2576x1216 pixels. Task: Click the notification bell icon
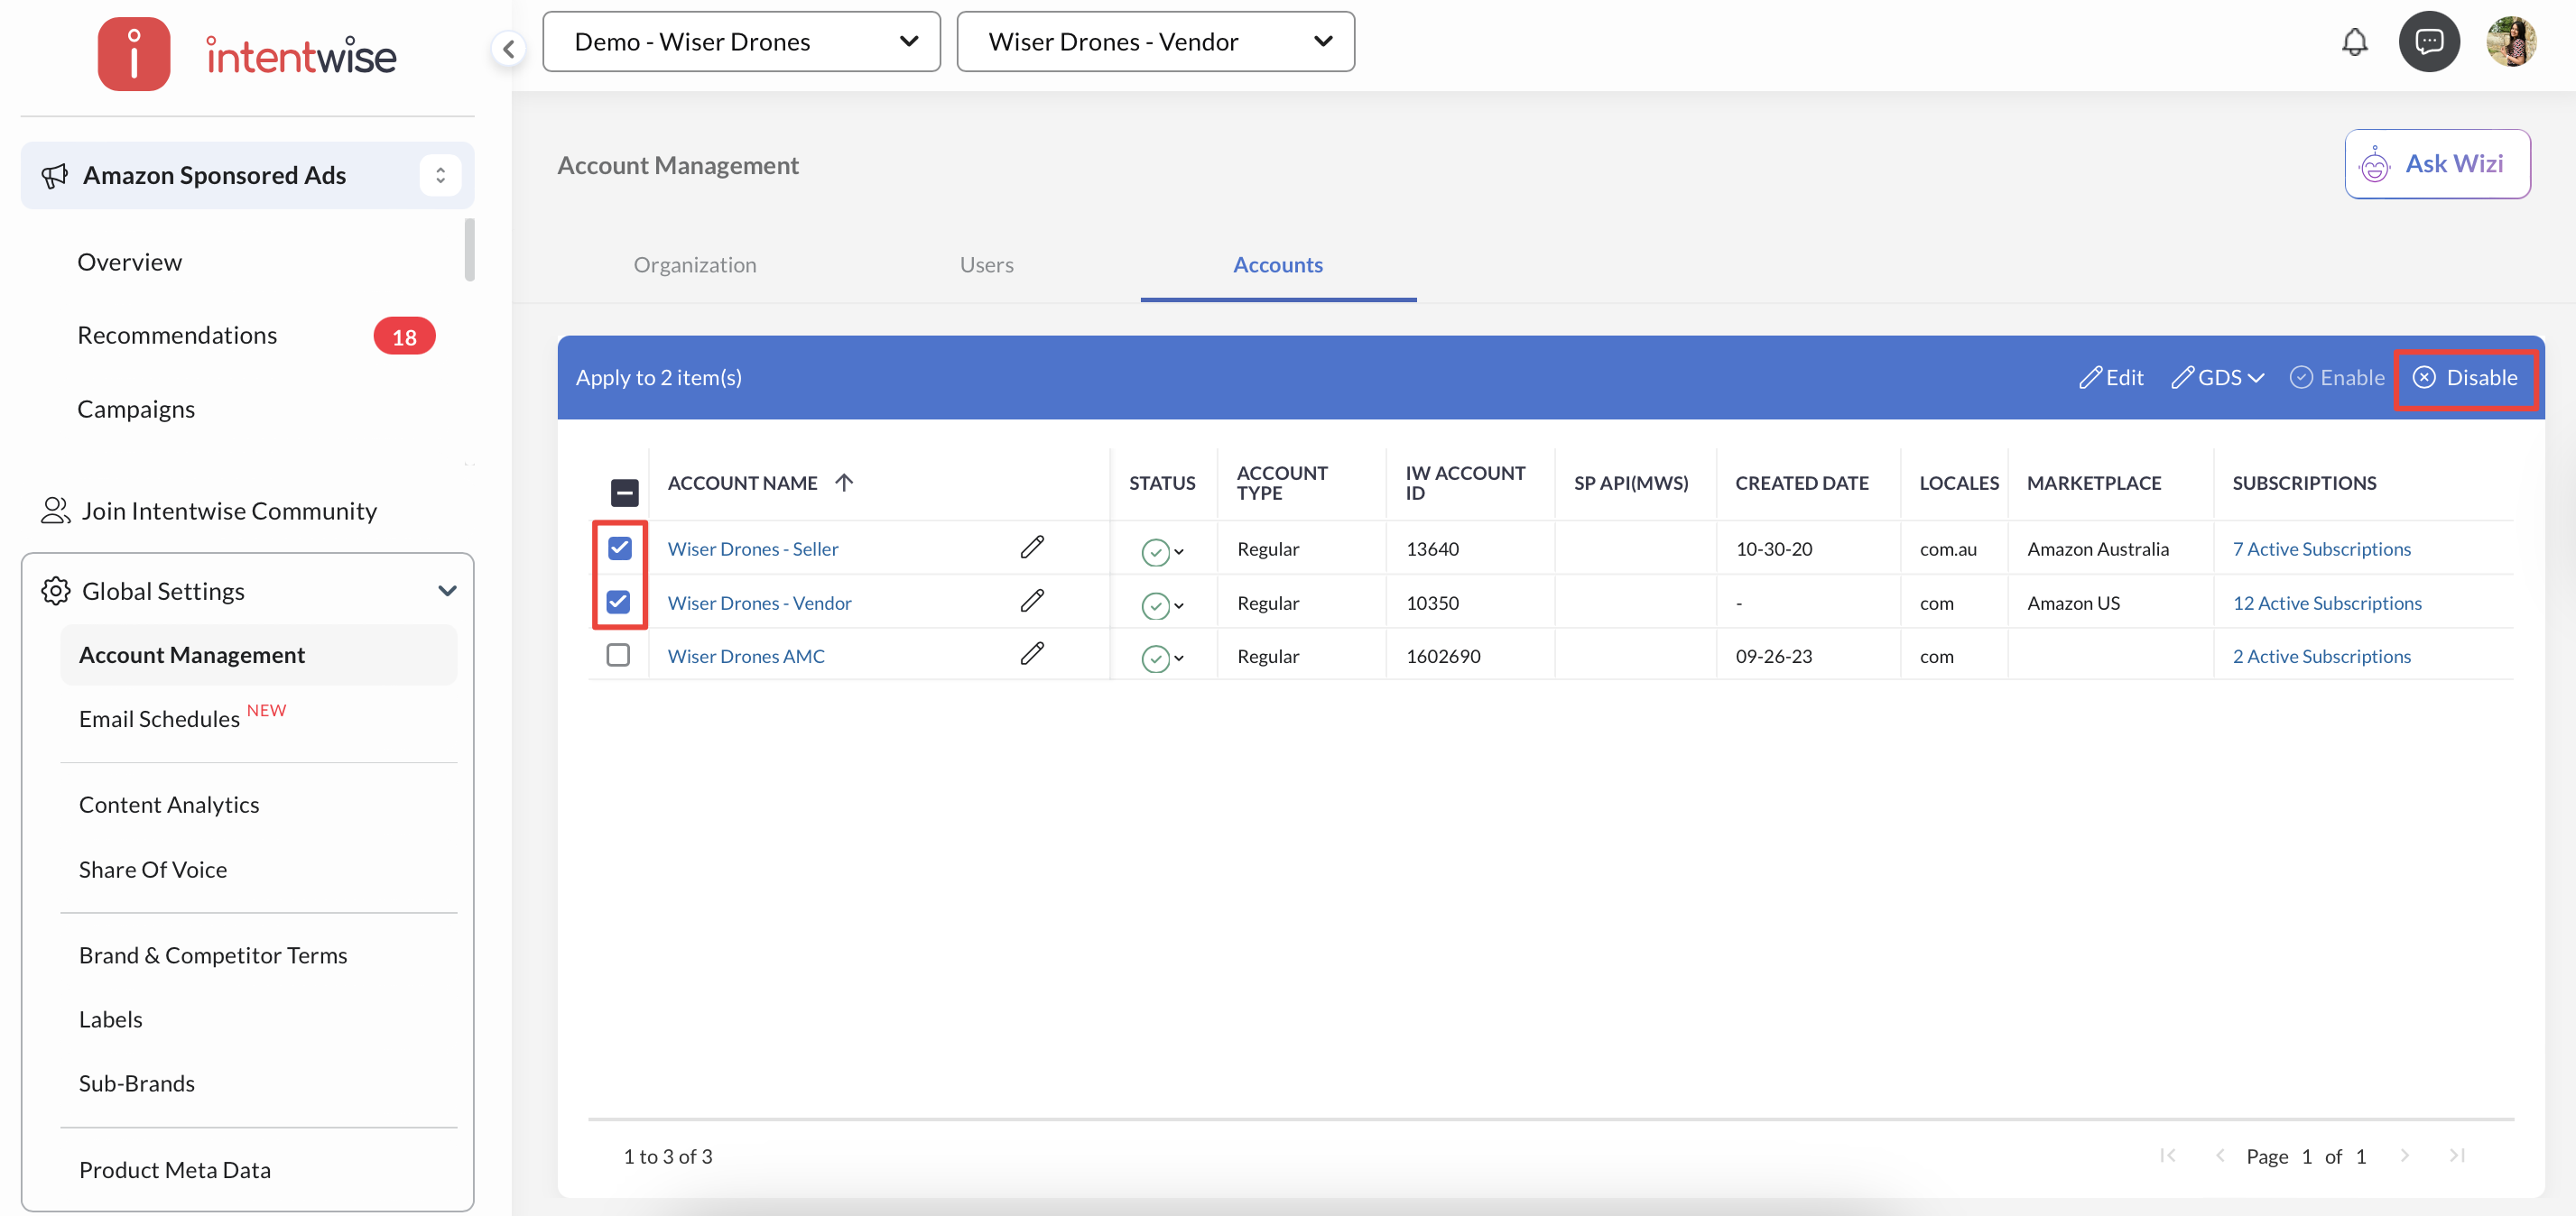(x=2354, y=42)
